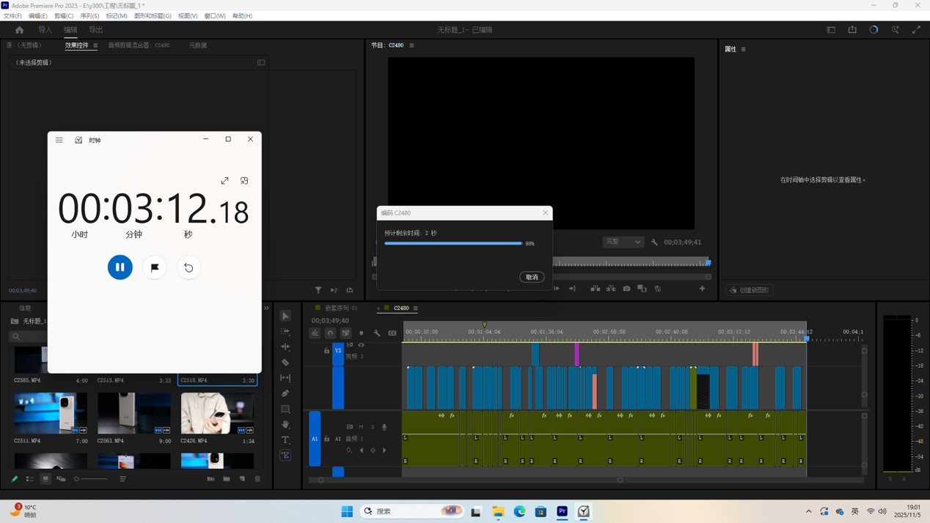Open timeline display settings wrench icon
This screenshot has width=930, height=523.
(x=377, y=333)
